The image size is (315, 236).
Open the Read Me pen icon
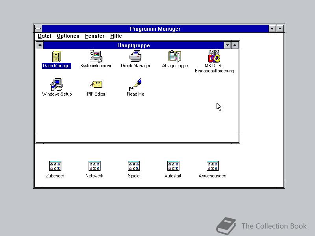coord(135,85)
